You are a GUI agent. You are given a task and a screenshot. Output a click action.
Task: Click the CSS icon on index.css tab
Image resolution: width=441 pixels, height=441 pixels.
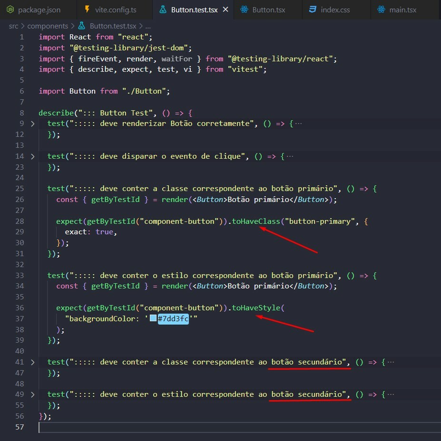pos(313,10)
